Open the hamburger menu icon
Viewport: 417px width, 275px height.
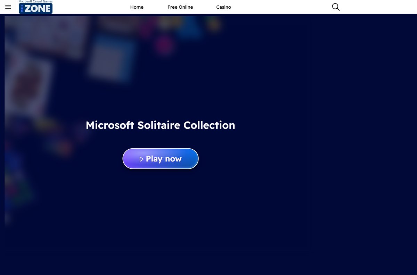(8, 7)
